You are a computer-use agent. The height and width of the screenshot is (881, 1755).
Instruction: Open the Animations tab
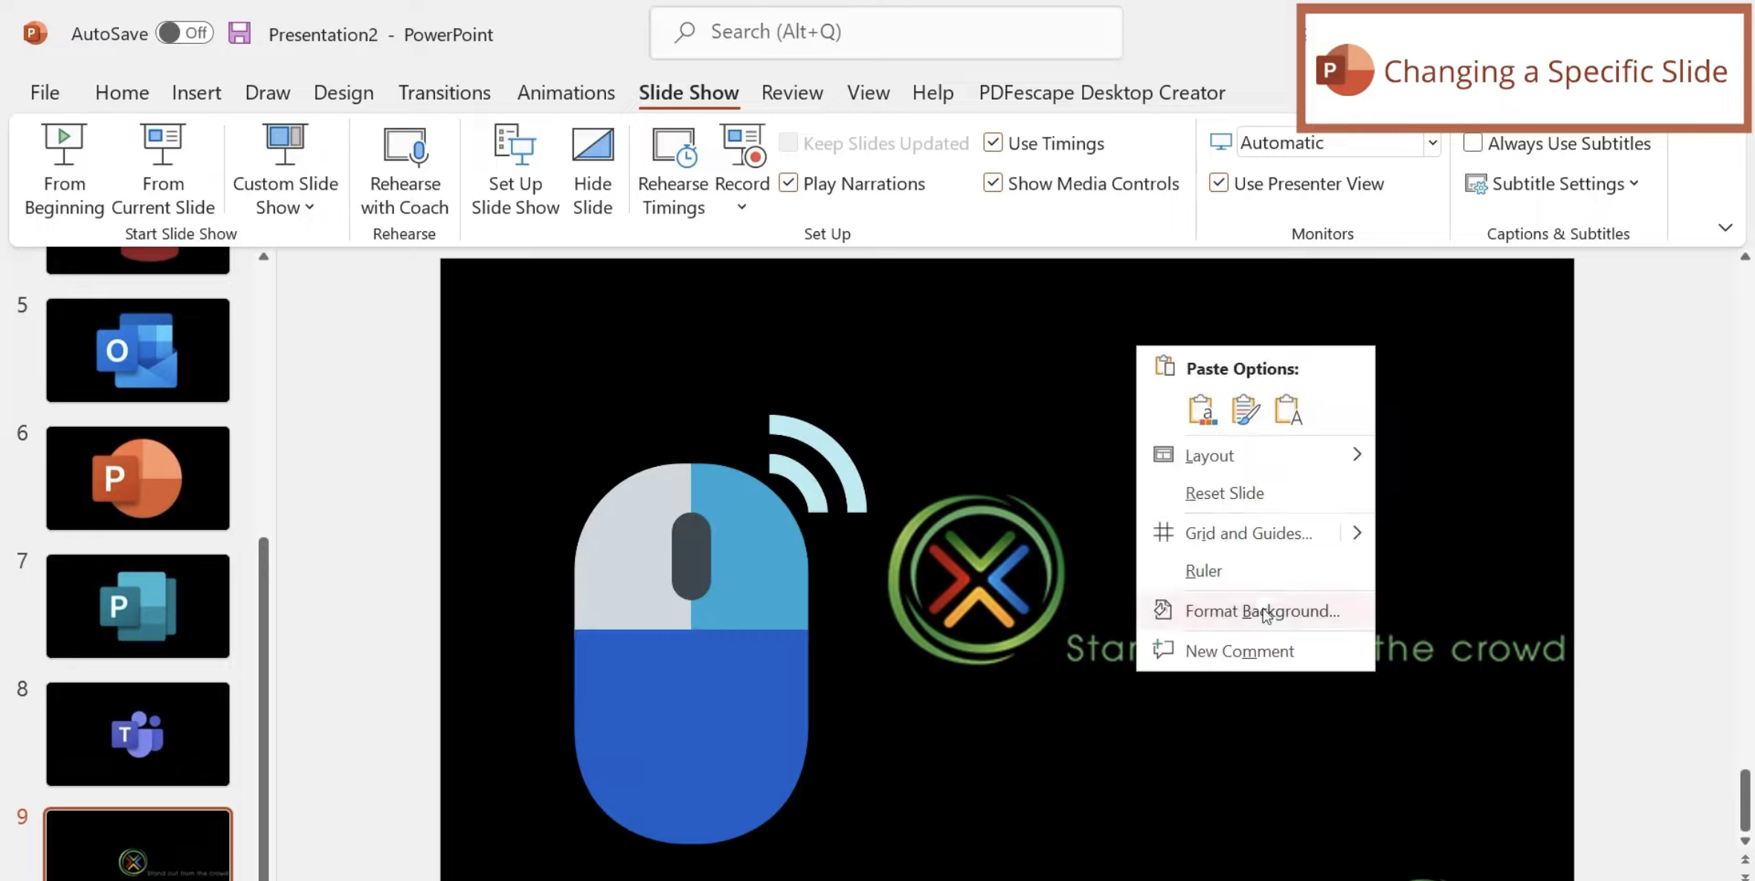click(566, 92)
